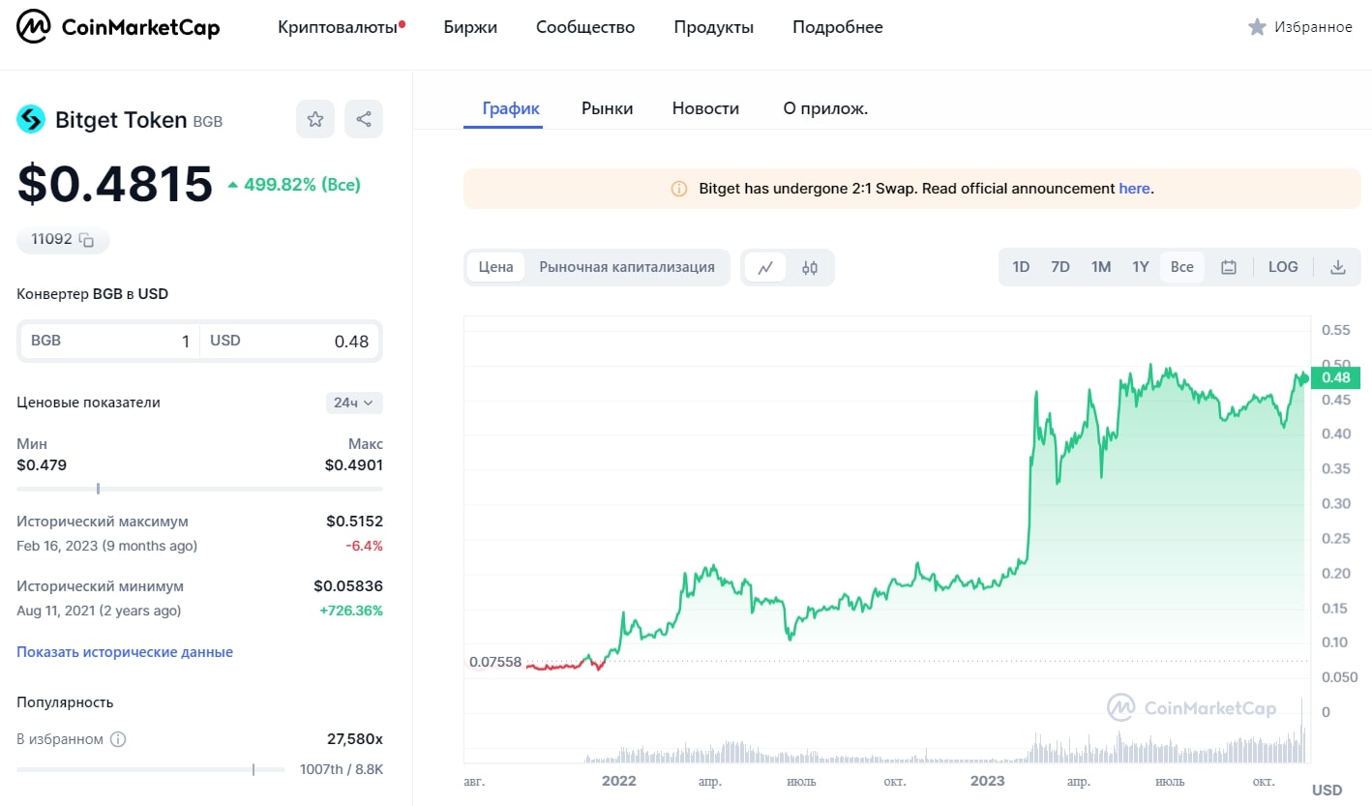
Task: Click the 0.07558 starting price label
Action: tap(495, 663)
